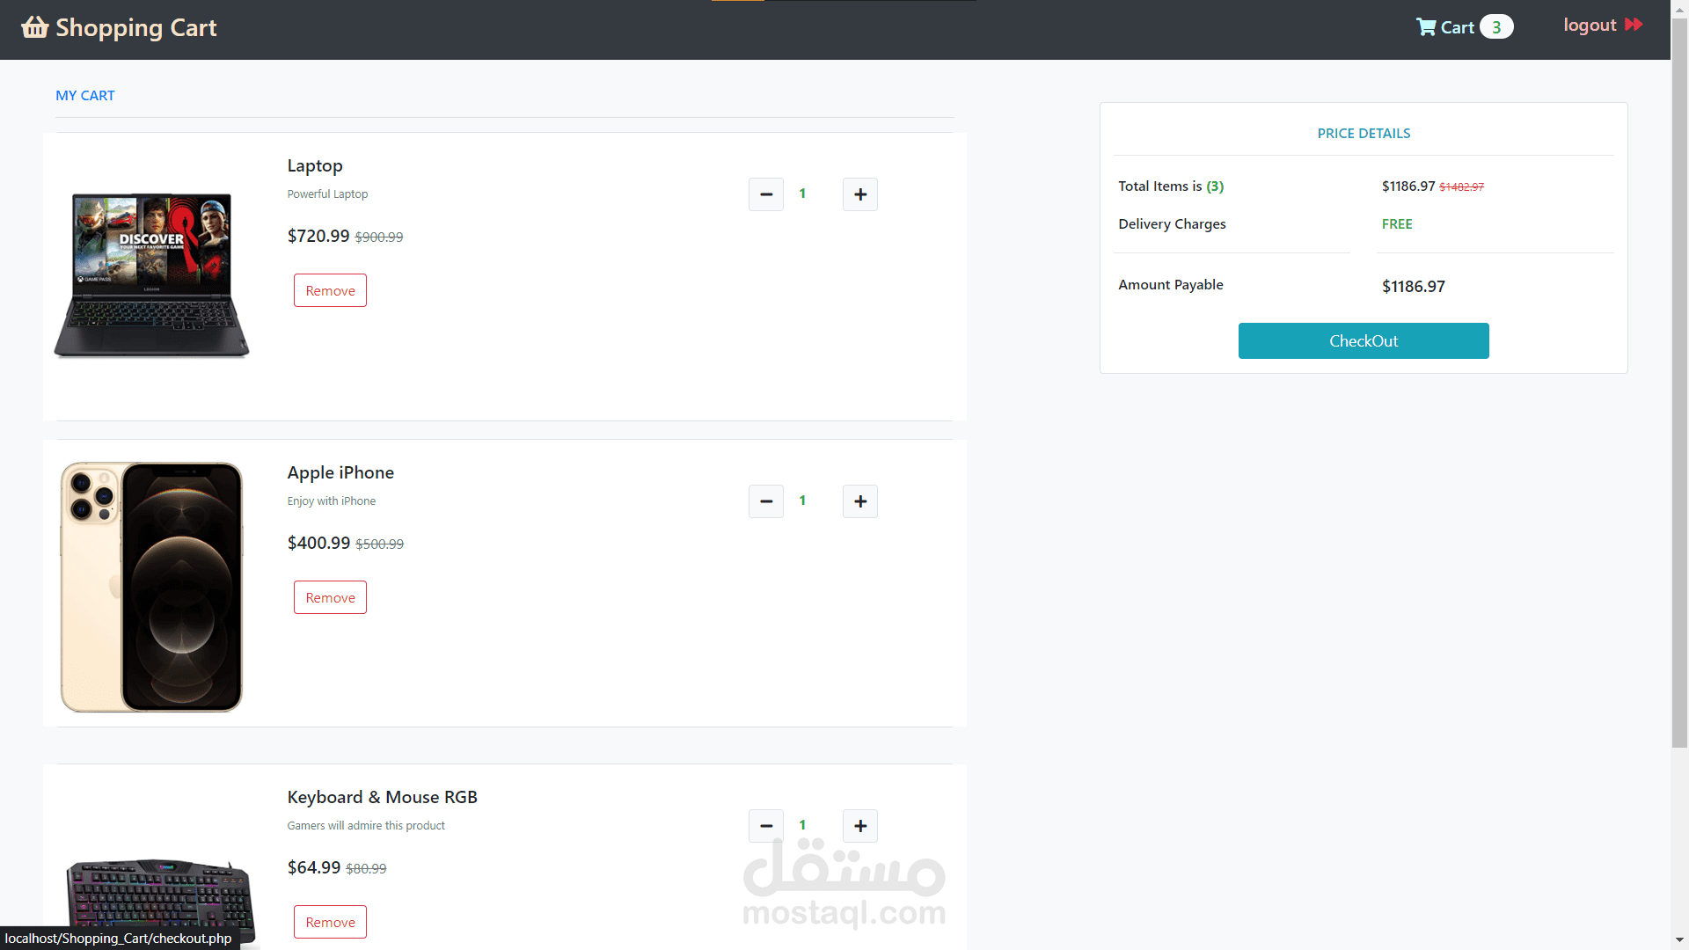
Task: Click the scrollbar down arrow
Action: point(1679,940)
